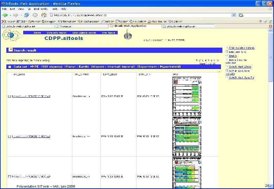Viewport: 274px width, 189px height.
Task: Toggle the HYPE data set checkbox
Action: tap(10, 67)
